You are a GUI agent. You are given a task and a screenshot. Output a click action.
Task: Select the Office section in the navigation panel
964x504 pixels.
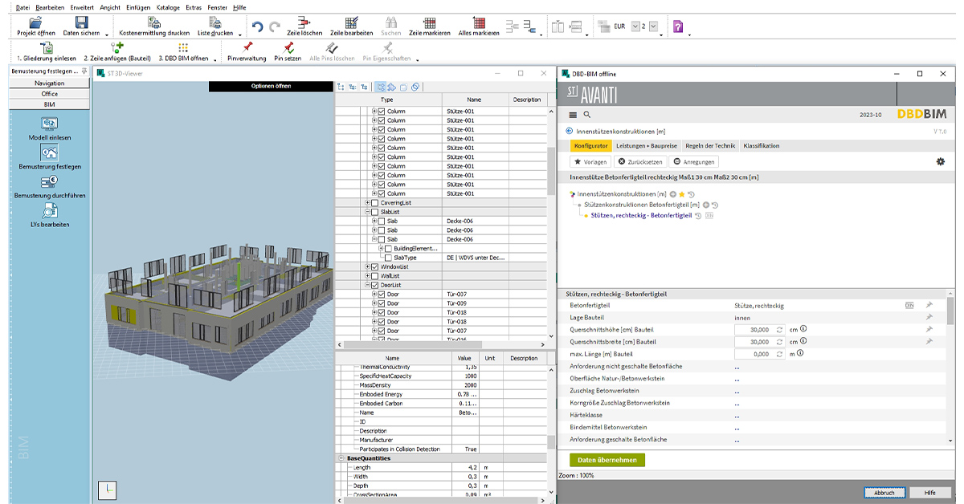click(50, 94)
